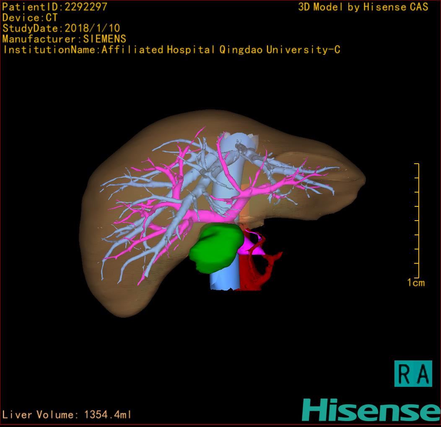Click the 'Liver Volume: 1354.4ml' readout
The image size is (441, 427).
point(67,414)
